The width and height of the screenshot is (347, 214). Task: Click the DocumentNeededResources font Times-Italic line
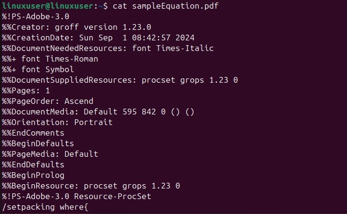coord(107,48)
